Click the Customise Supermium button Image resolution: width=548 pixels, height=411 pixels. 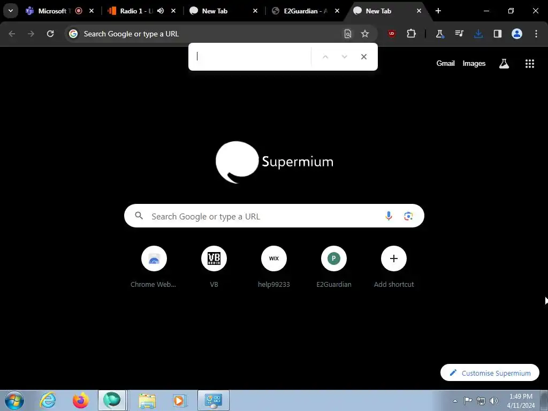pos(490,373)
